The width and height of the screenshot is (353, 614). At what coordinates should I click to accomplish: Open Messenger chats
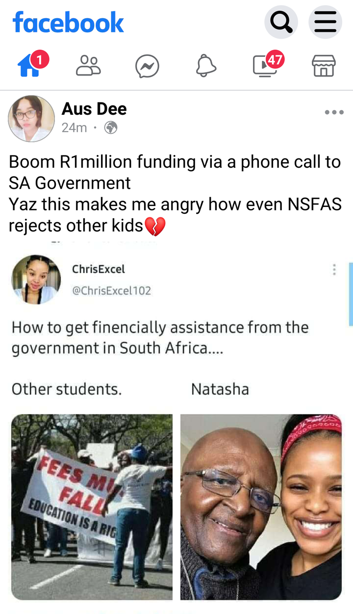[147, 66]
